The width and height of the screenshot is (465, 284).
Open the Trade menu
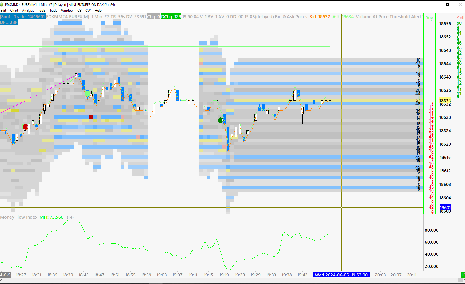pyautogui.click(x=53, y=11)
